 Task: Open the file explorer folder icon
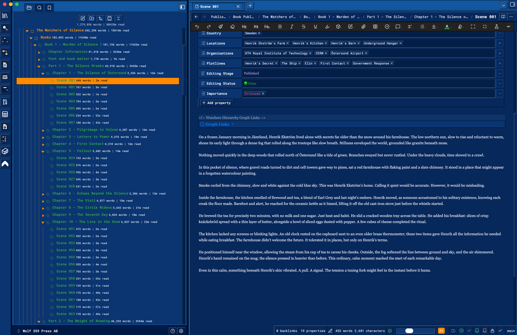pyautogui.click(x=29, y=7)
